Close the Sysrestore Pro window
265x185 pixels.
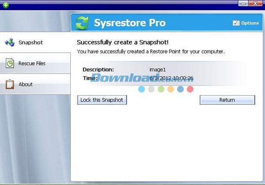[255, 4]
